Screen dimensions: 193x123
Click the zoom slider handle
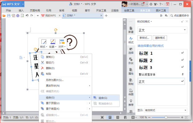pyautogui.click(x=166, y=117)
